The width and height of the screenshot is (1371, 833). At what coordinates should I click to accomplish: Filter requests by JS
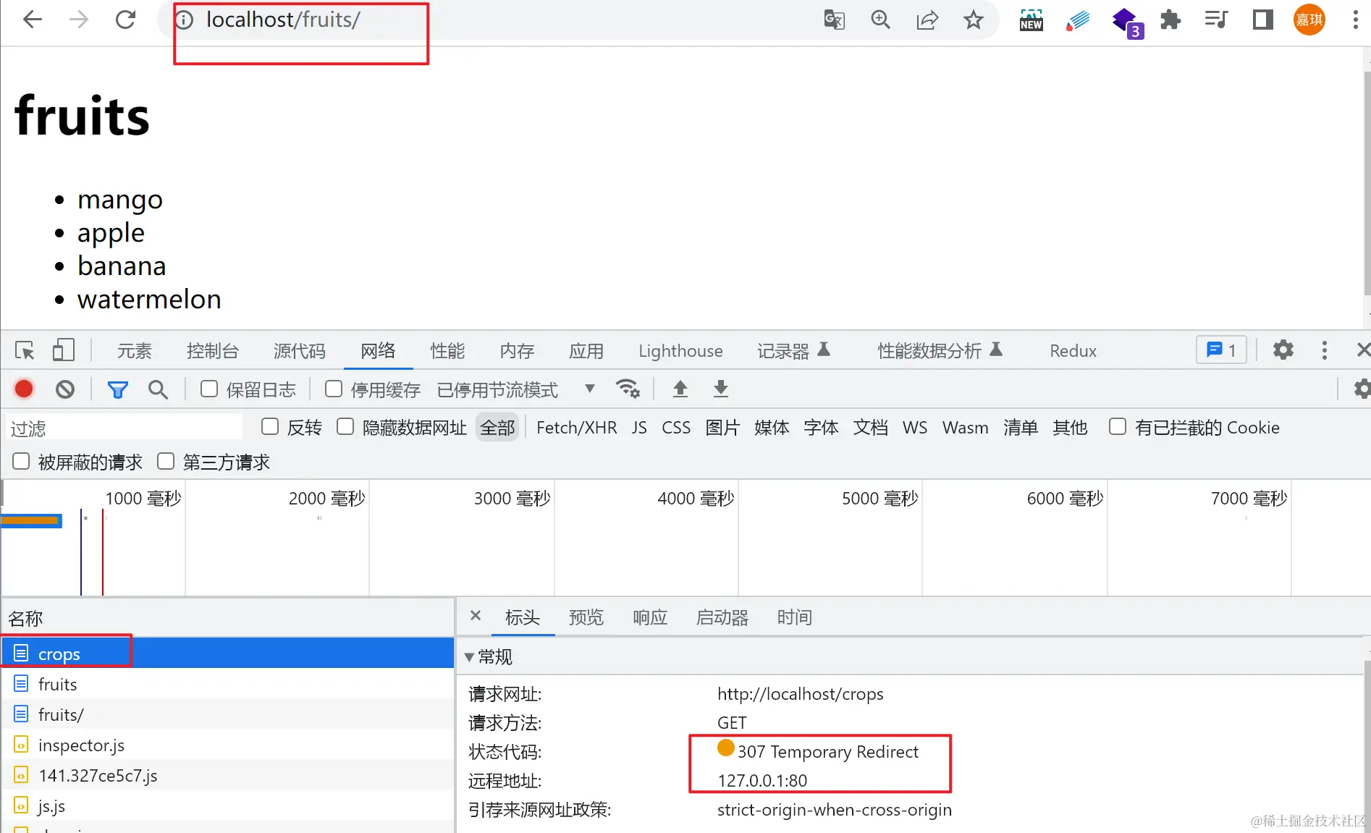639,428
